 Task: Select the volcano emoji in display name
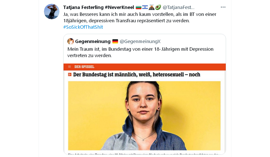[151, 7]
